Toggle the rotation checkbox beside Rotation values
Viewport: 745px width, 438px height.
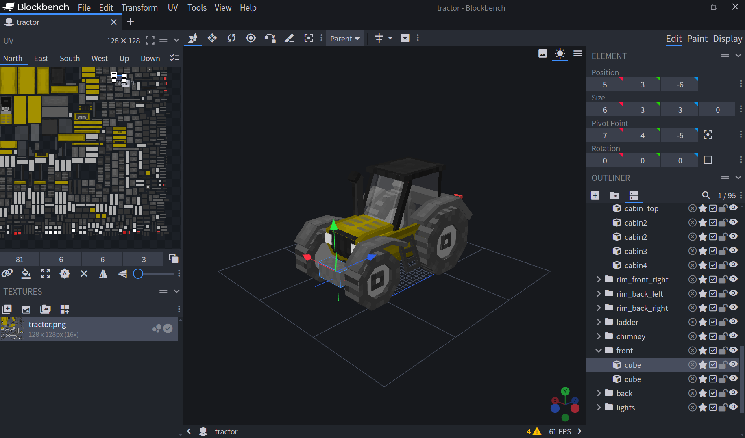pyautogui.click(x=708, y=160)
